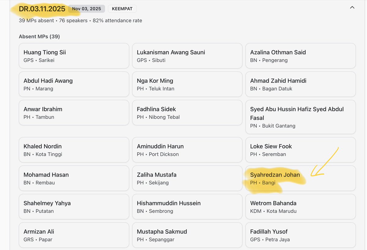Select Mohamad Hasan Rembau card

click(x=74, y=178)
